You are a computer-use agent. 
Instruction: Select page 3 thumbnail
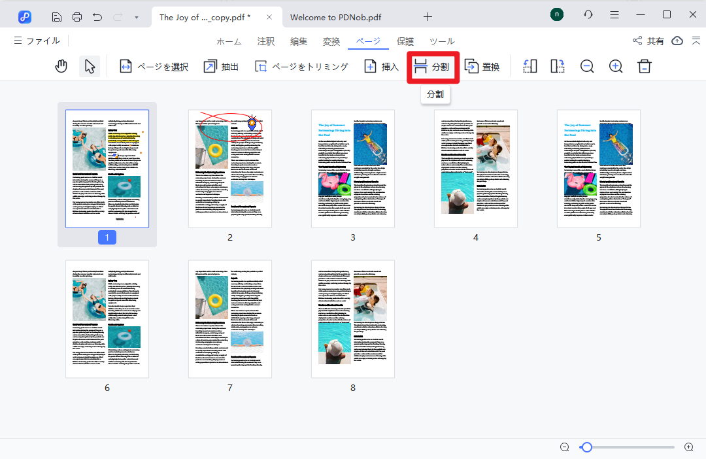click(353, 169)
